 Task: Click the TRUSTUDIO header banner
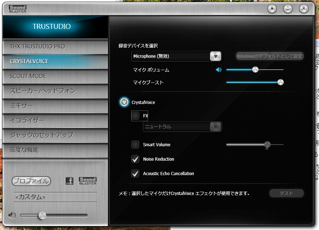point(55,27)
